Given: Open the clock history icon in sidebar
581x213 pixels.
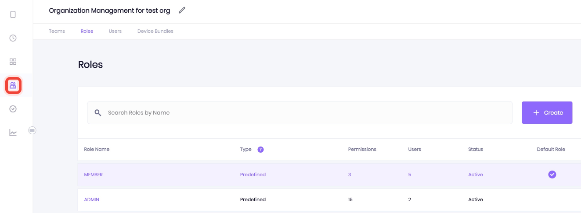Looking at the screenshot, I should (x=13, y=38).
